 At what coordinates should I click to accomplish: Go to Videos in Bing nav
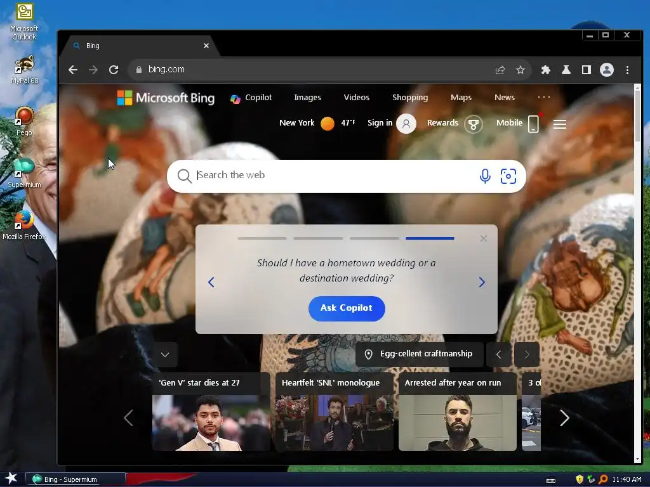coord(357,97)
